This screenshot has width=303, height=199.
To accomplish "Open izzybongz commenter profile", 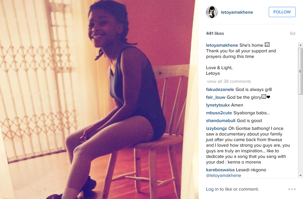I will coord(217,129).
